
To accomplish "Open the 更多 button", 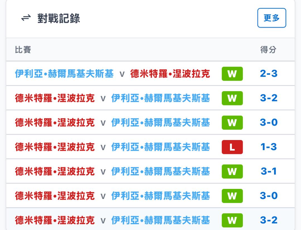I will coord(272,18).
